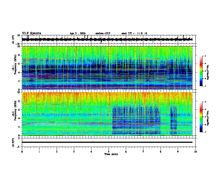Image resolution: width=220 pixels, height=170 pixels.
Task: Click the "-7" tick on ch.1 color bar
Action: tap(205, 86)
